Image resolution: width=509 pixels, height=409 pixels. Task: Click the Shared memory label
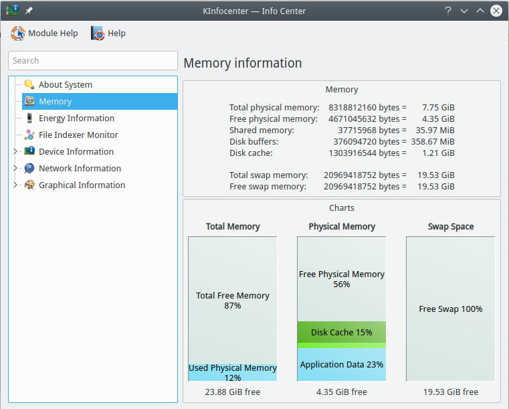pos(262,131)
